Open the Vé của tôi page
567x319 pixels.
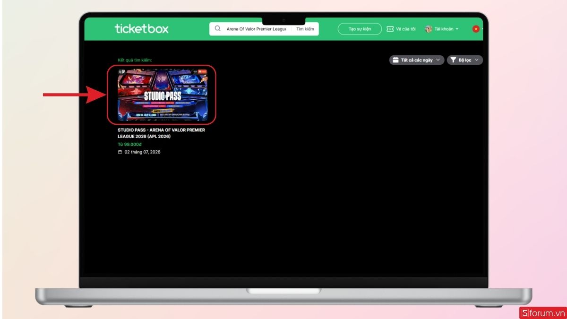(x=401, y=29)
